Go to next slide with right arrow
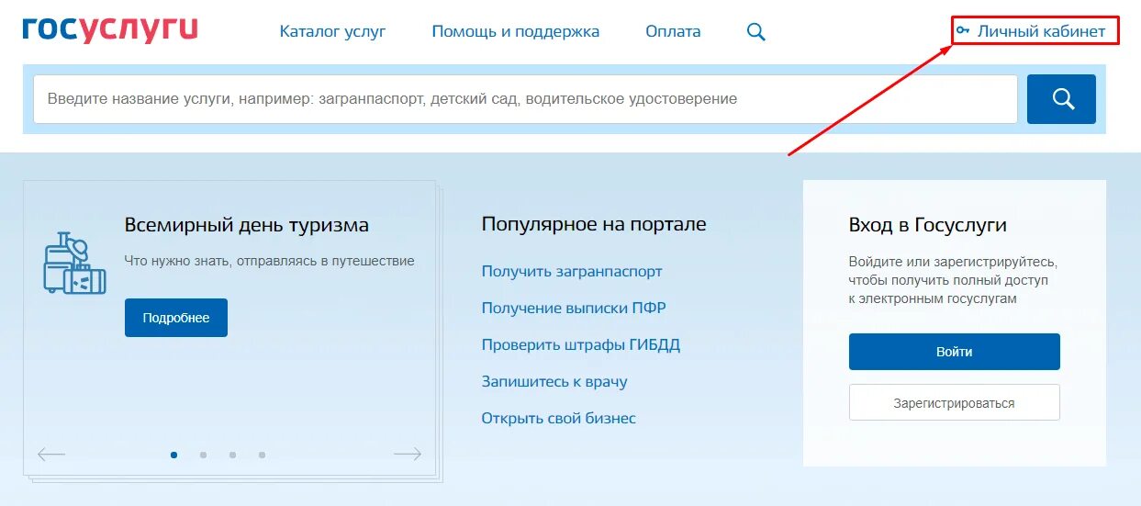 [x=408, y=454]
